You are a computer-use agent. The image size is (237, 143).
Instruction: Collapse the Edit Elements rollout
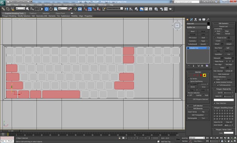198,109
